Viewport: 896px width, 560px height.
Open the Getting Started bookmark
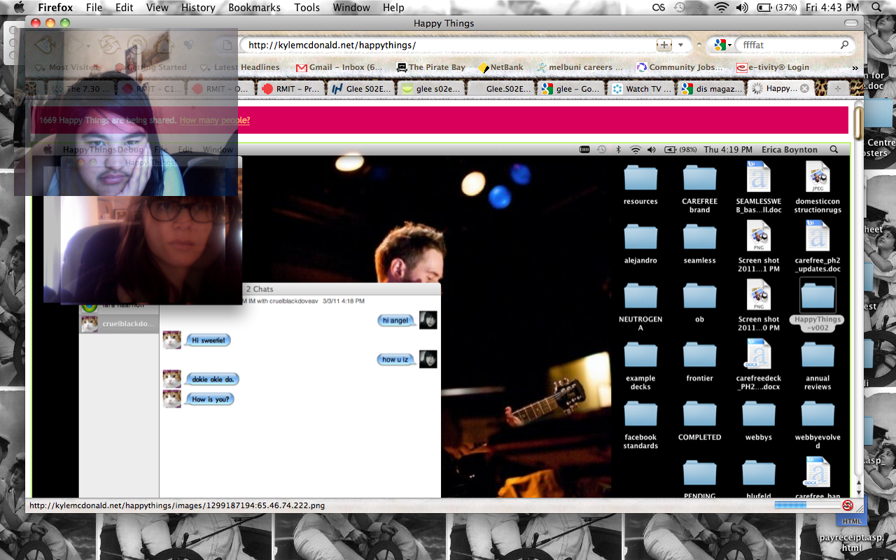point(152,67)
